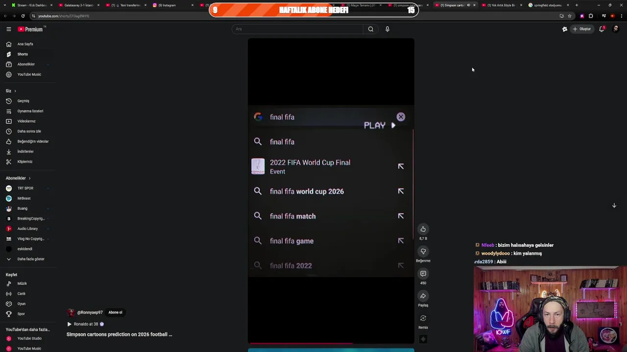This screenshot has height=352, width=627.
Task: Click the Short video player area
Action: (331, 191)
